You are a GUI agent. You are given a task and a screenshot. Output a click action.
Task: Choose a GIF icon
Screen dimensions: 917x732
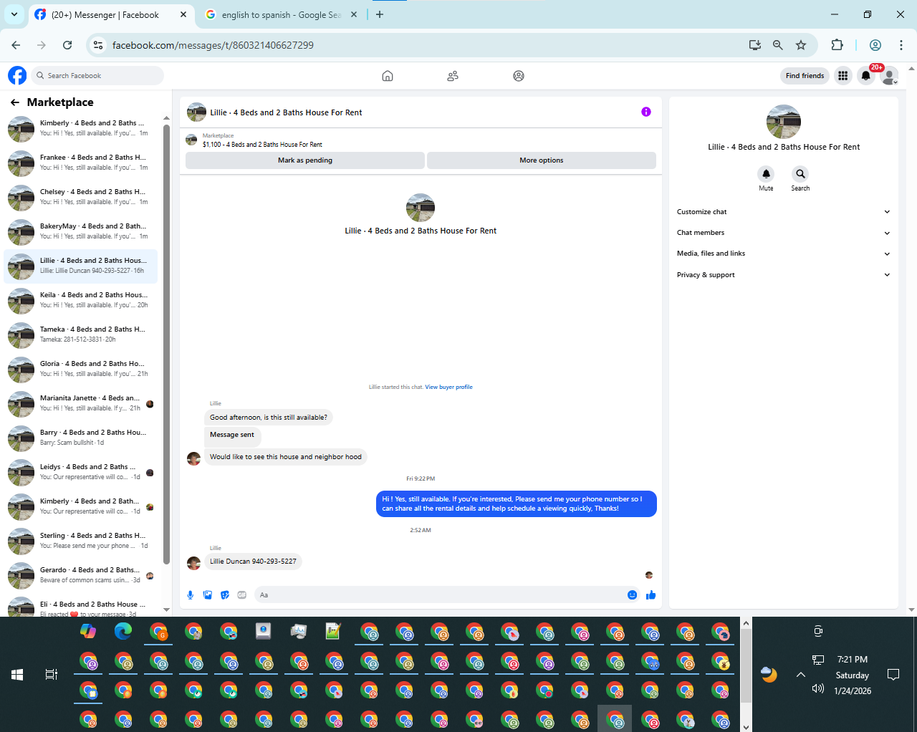pos(242,595)
